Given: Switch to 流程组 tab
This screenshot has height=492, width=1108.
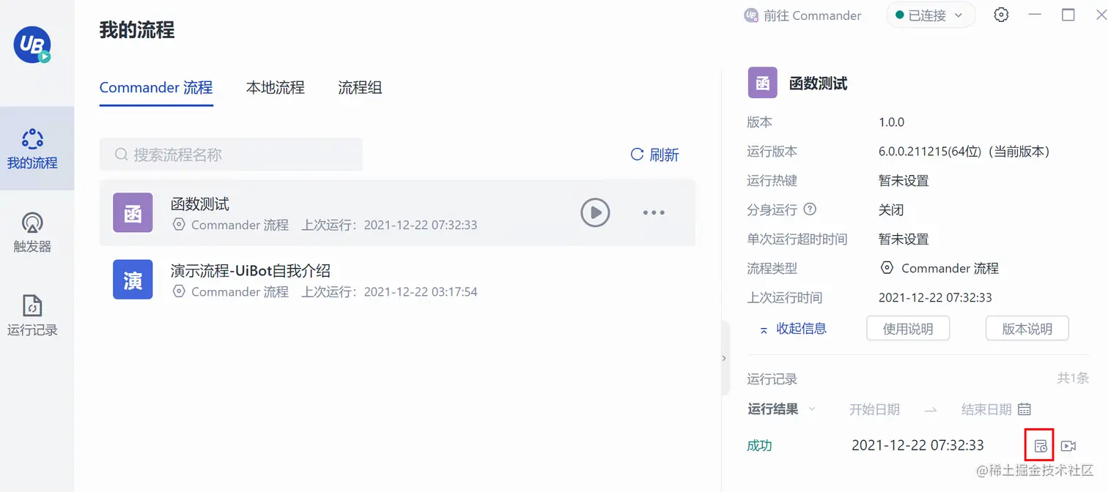Looking at the screenshot, I should pyautogui.click(x=360, y=88).
